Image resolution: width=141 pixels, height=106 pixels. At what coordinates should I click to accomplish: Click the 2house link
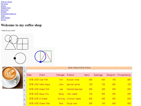(x=3, y=6)
